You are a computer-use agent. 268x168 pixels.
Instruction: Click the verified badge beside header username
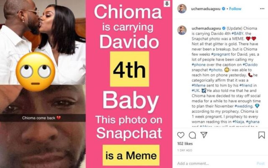point(223,8)
